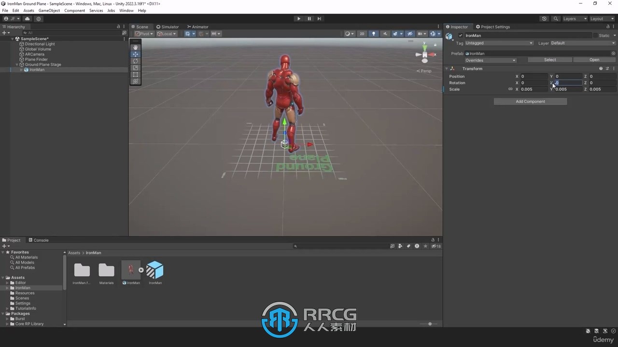Click Add Component button
Image resolution: width=618 pixels, height=347 pixels.
point(530,102)
